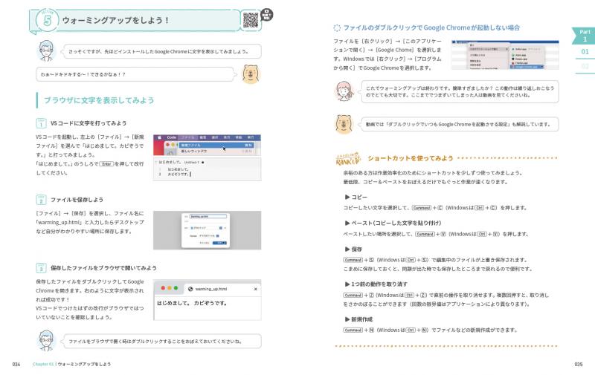Click the QR code in the section header
595x375 pixels.
pyautogui.click(x=248, y=20)
